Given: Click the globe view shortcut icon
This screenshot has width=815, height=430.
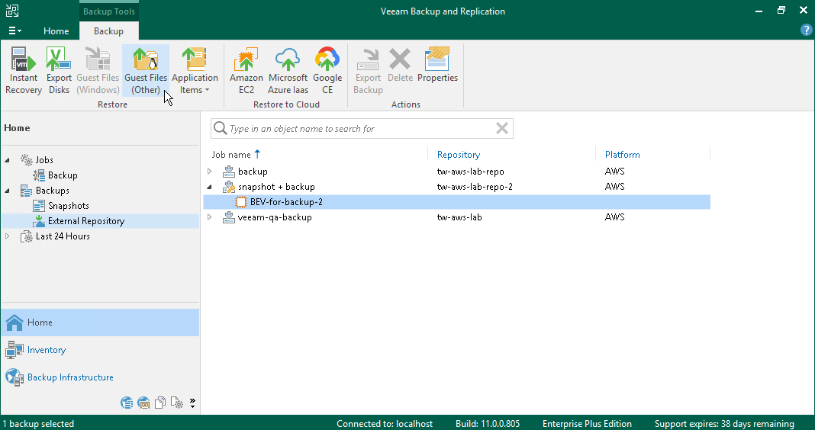Looking at the screenshot, I should [127, 403].
